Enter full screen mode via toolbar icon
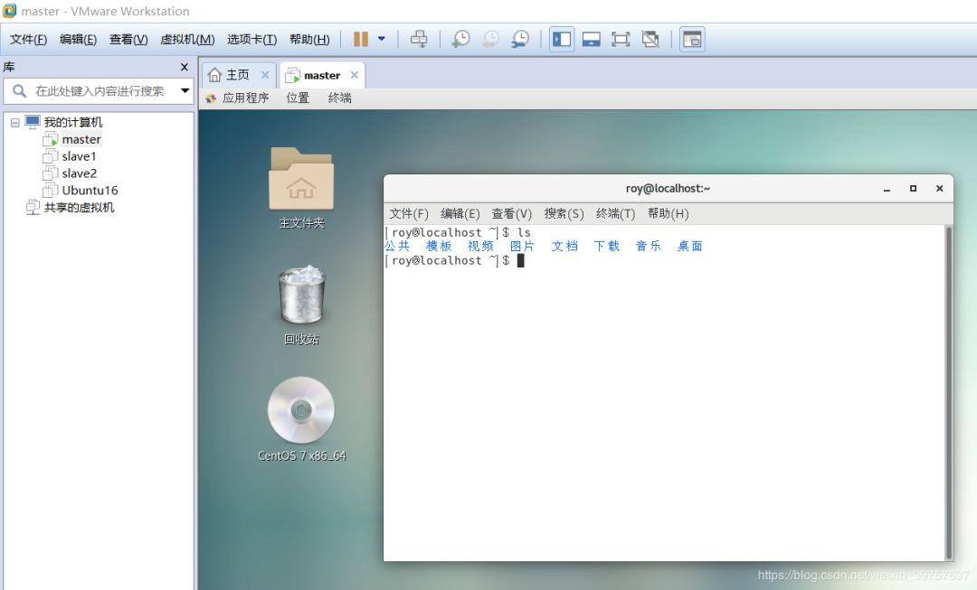Image resolution: width=977 pixels, height=590 pixels. [x=621, y=38]
